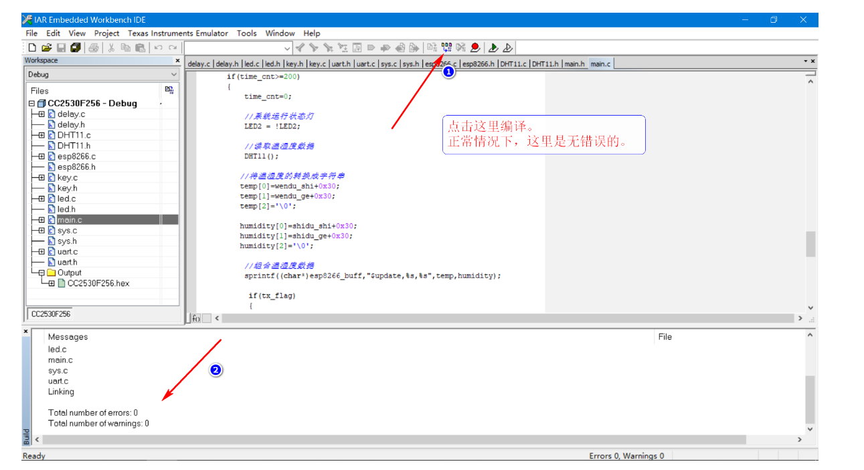
Task: Create a new document via toolbar
Action: pos(32,47)
